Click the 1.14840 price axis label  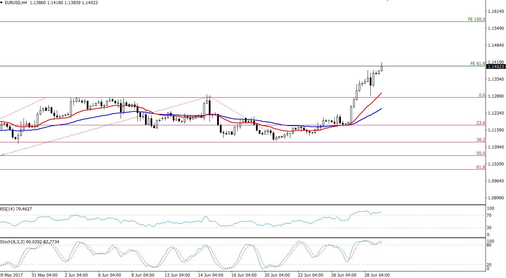(x=496, y=45)
